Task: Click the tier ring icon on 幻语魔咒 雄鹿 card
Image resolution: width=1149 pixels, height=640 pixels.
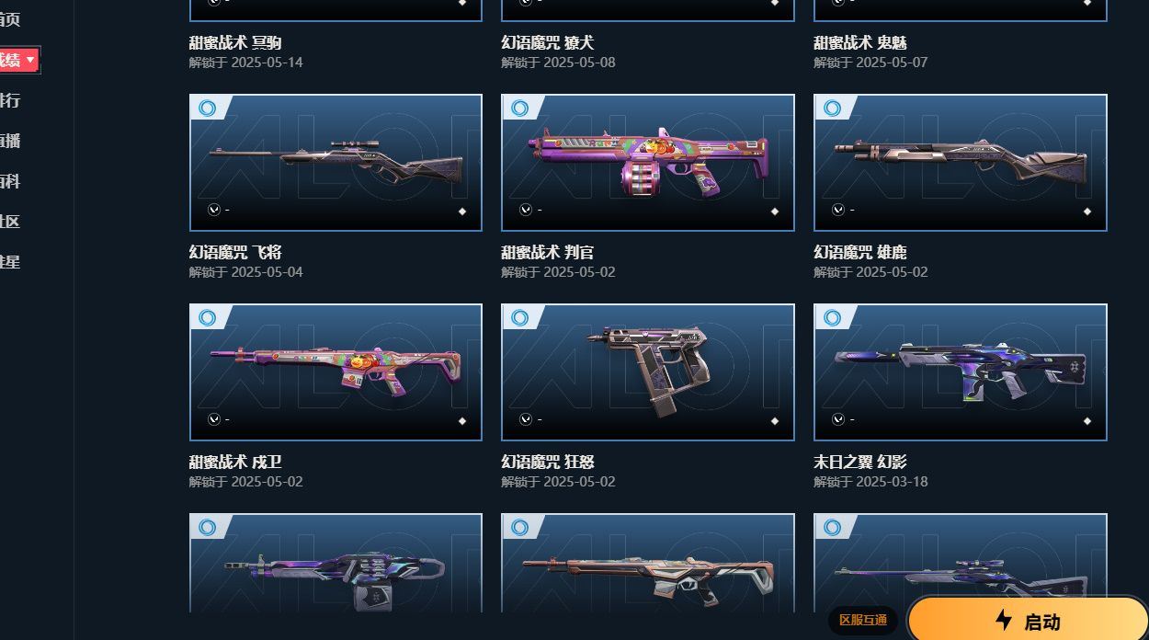Action: [x=833, y=109]
